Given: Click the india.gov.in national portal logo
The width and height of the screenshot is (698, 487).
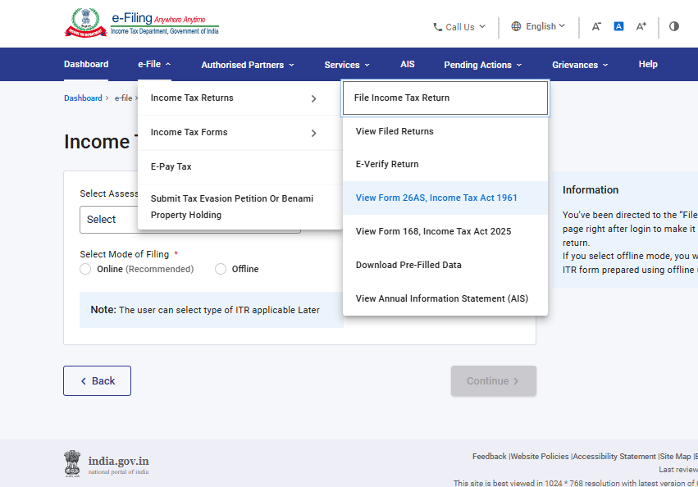Looking at the screenshot, I should tap(107, 464).
